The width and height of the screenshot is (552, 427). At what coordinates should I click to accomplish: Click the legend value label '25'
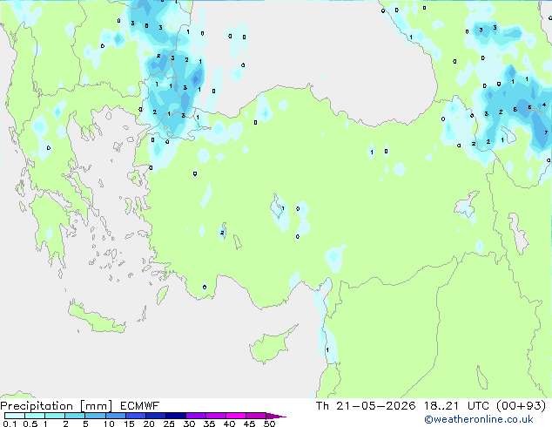169,424
